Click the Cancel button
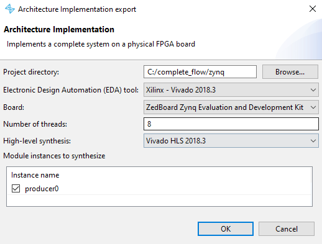Screen dimensions: 322x244 (x=287, y=229)
